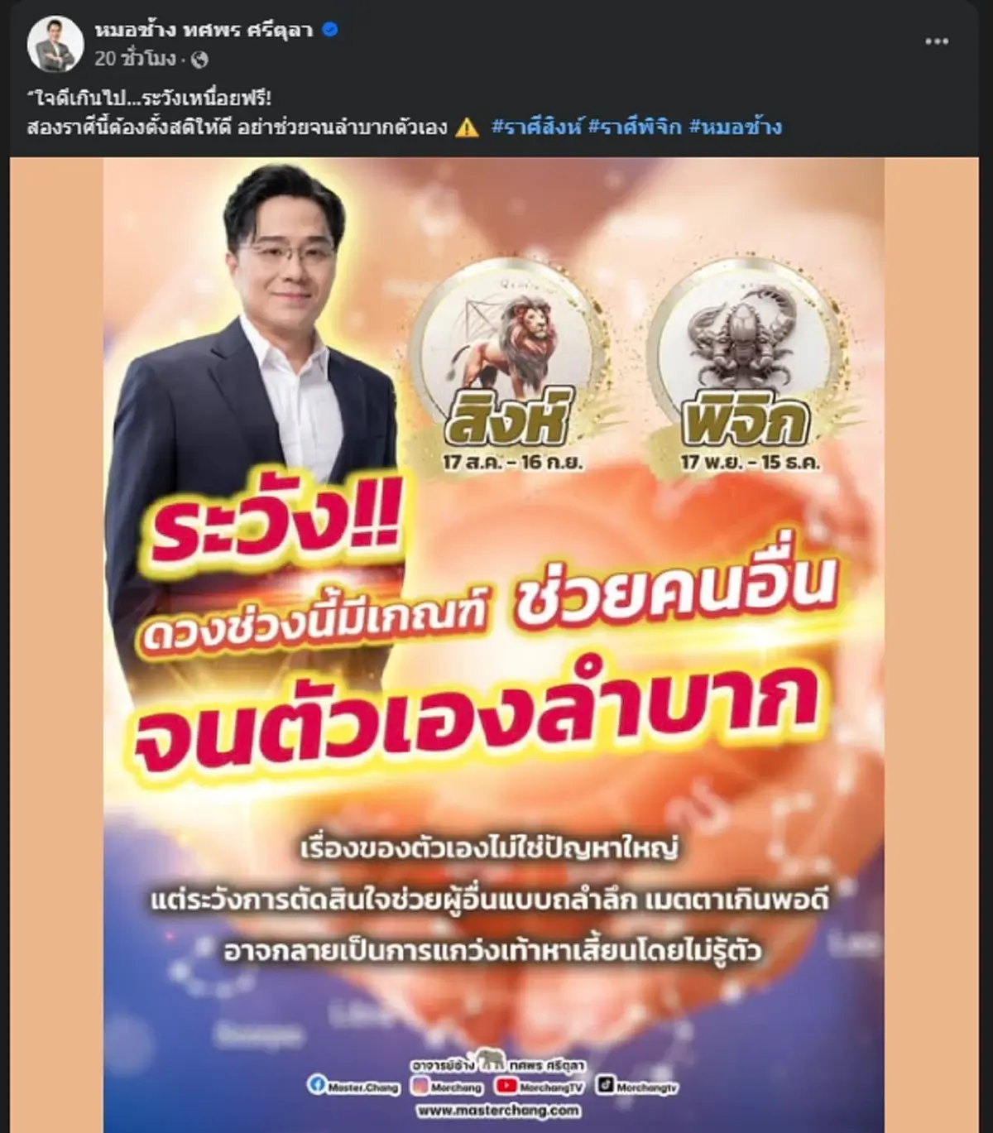Open the #ราศีพิจิก hashtag

pyautogui.click(x=636, y=127)
